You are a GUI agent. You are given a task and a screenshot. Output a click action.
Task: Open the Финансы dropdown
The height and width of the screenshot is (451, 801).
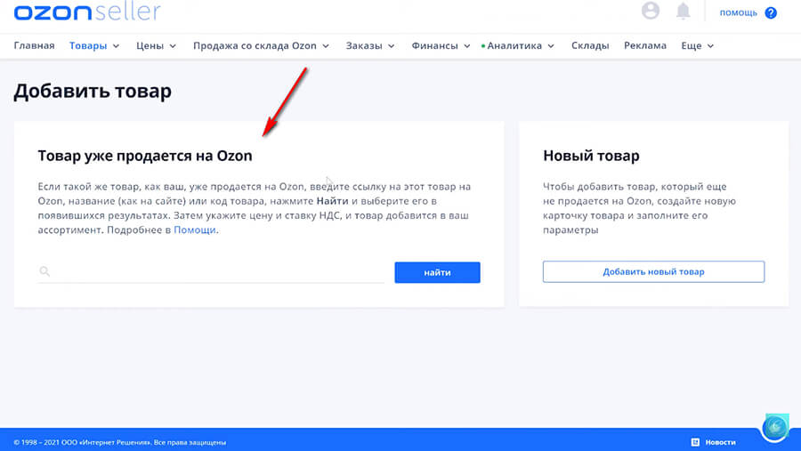coord(441,45)
